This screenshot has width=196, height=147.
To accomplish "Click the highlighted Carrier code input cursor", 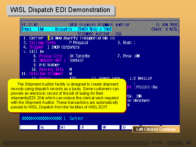I will pyautogui.click(x=49, y=38).
